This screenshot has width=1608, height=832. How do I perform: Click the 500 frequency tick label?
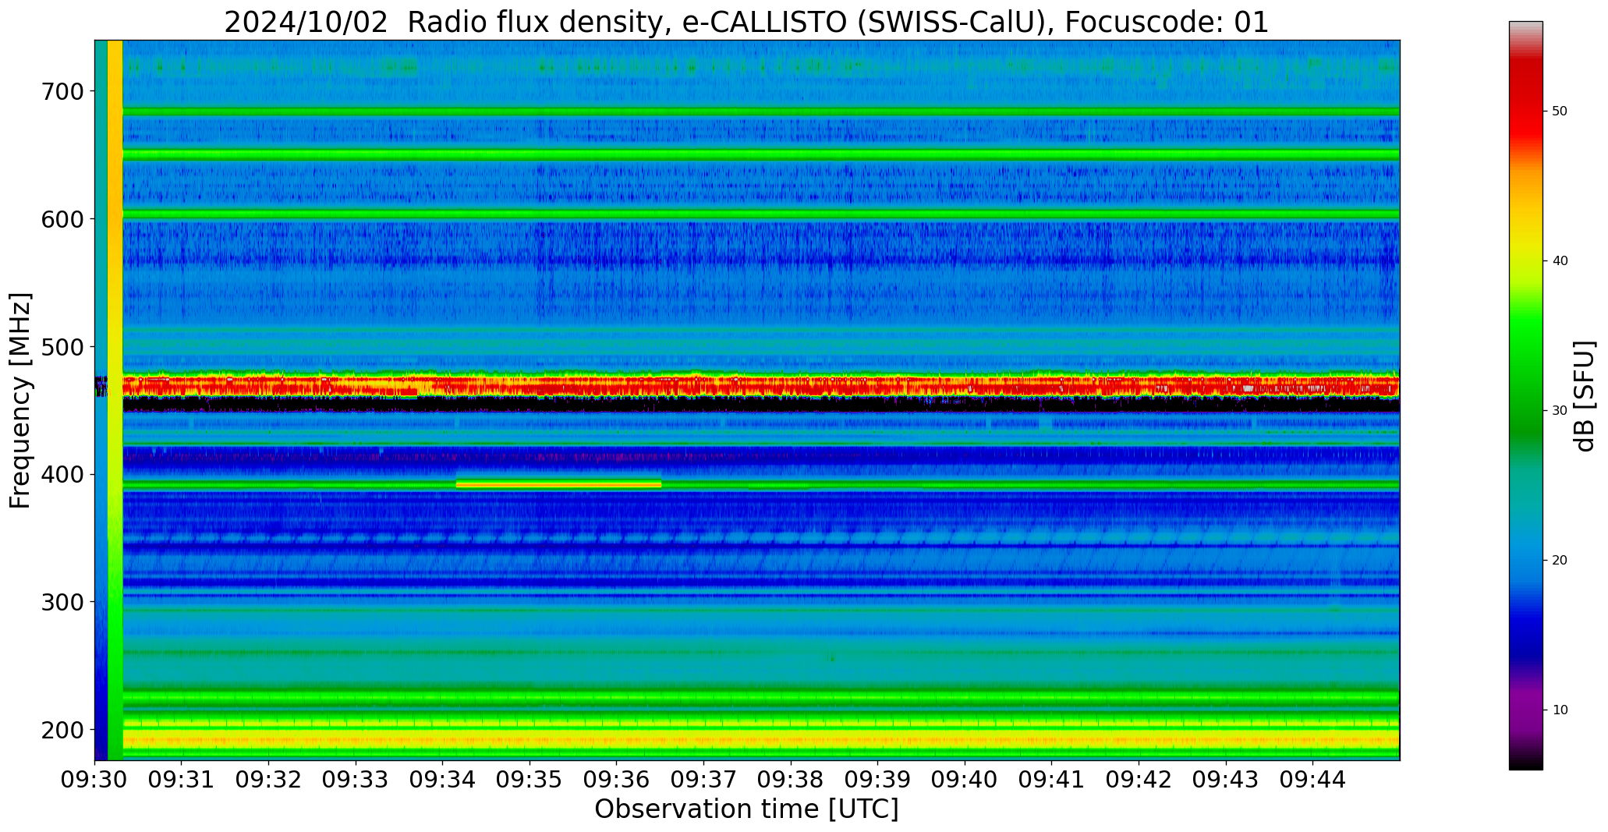pos(62,347)
